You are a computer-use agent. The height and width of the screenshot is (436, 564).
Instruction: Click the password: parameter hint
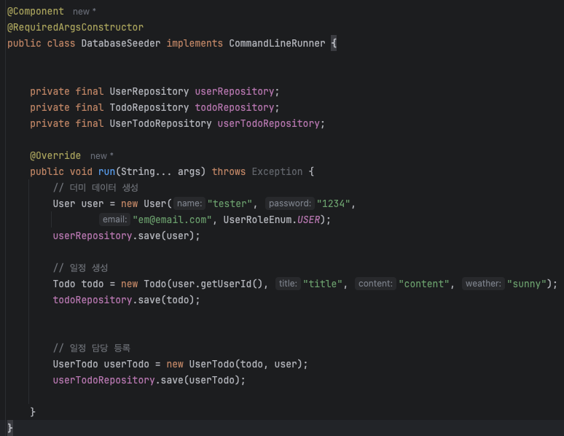point(290,203)
